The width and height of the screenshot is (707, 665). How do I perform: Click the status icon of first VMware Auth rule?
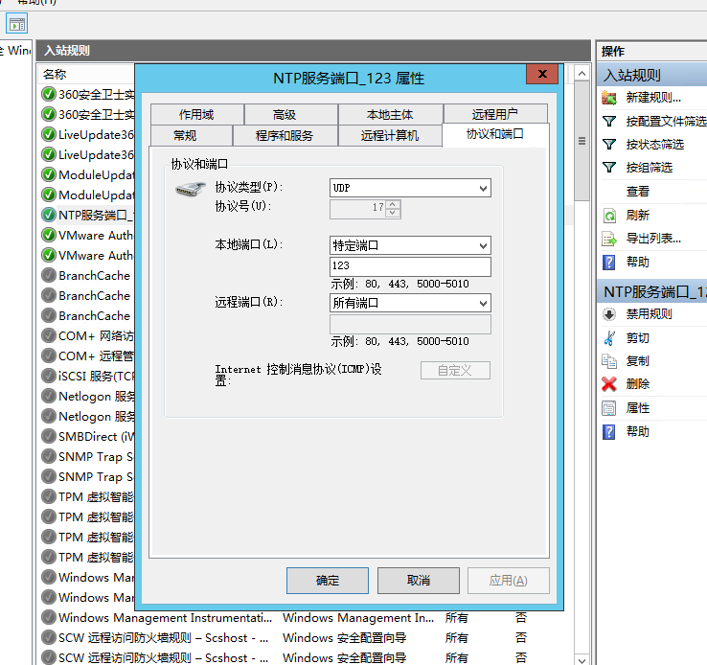(x=49, y=235)
